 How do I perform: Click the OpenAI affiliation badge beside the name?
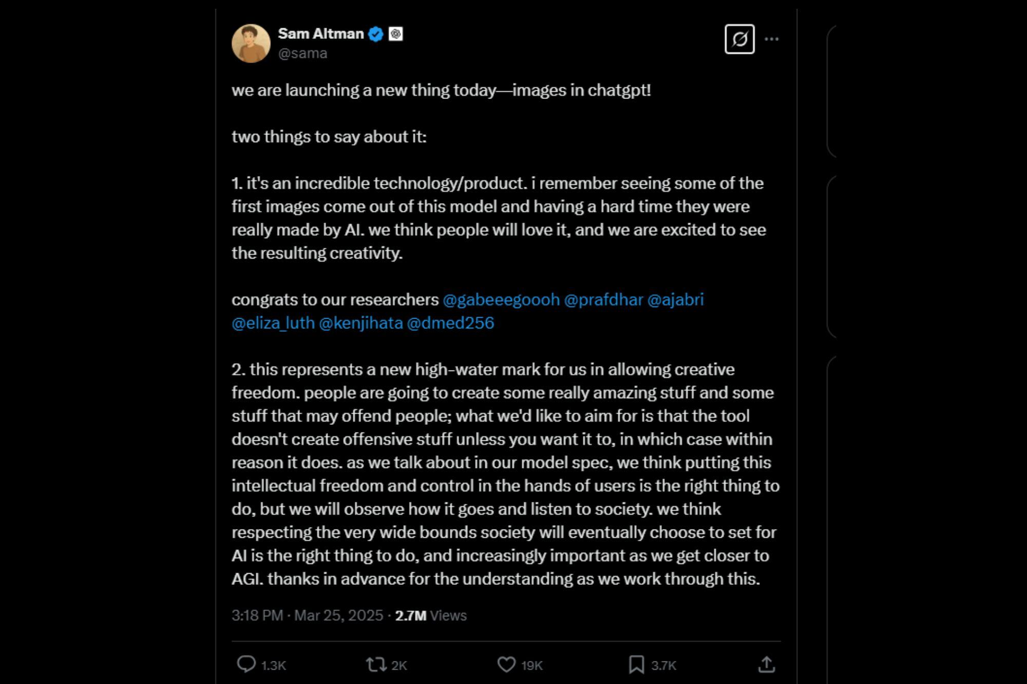tap(395, 34)
